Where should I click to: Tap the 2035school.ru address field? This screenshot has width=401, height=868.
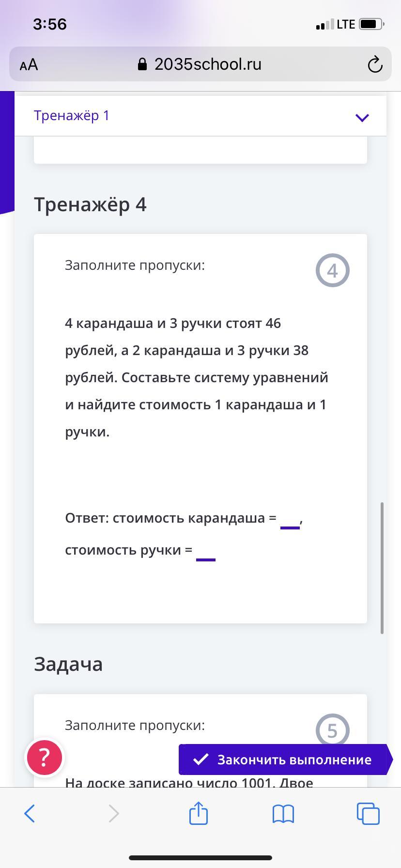click(x=208, y=64)
